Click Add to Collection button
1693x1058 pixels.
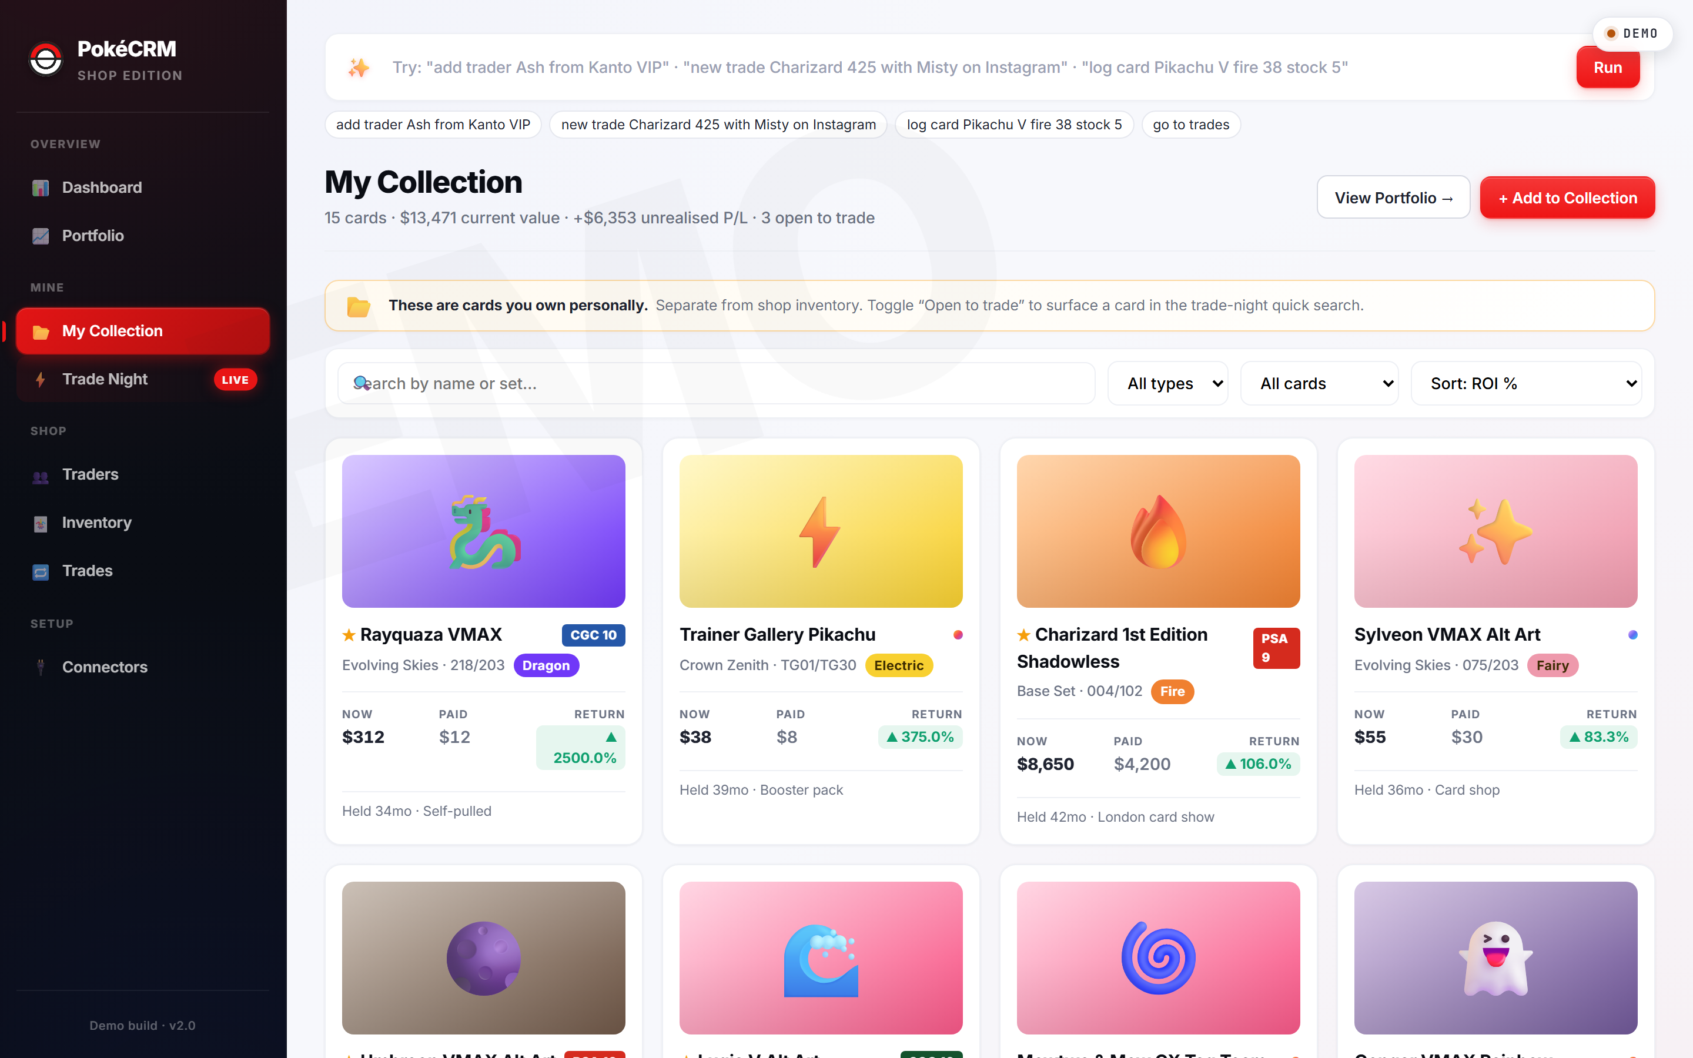(1567, 198)
